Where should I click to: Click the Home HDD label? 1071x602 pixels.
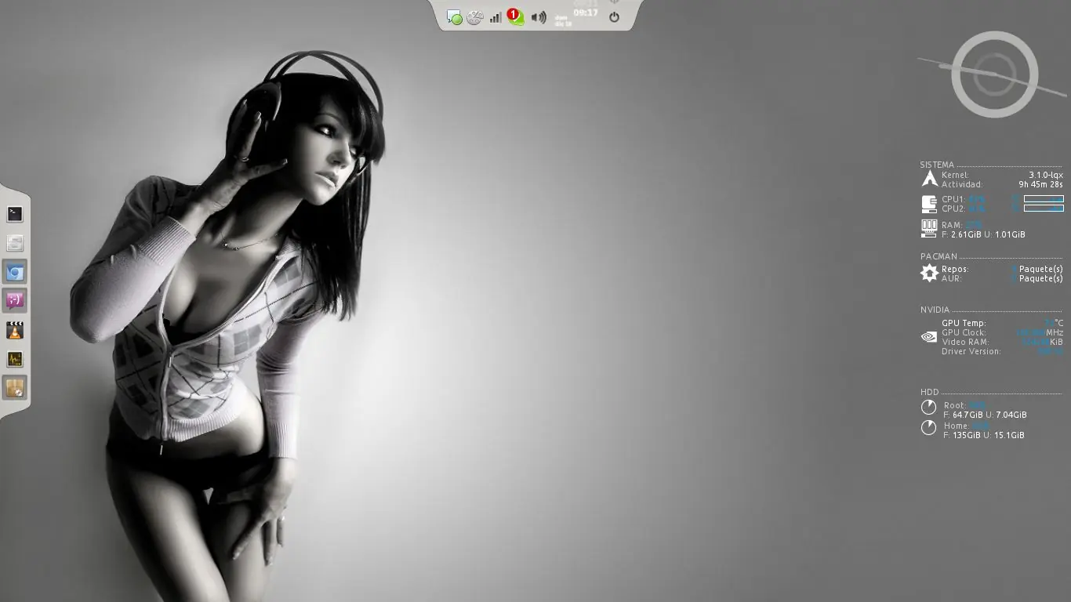[955, 425]
